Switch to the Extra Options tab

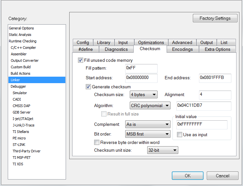point(217,49)
